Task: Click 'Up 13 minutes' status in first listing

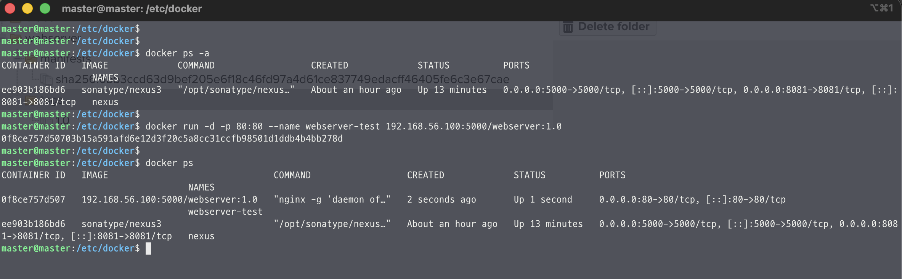Action: (x=453, y=90)
